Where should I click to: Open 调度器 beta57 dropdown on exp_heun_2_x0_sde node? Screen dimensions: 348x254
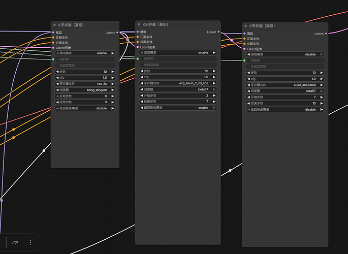coord(178,89)
